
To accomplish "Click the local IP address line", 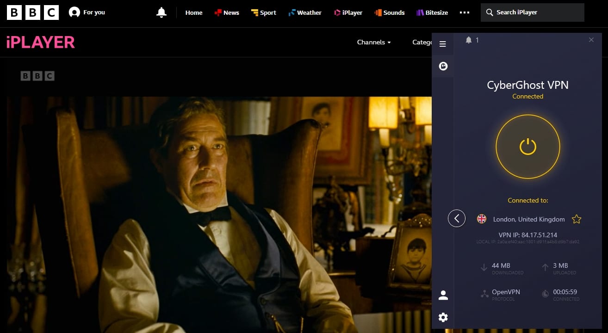I will coord(528,242).
